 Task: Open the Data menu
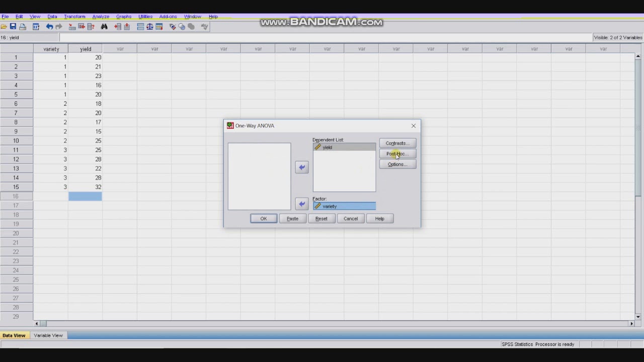click(x=52, y=17)
